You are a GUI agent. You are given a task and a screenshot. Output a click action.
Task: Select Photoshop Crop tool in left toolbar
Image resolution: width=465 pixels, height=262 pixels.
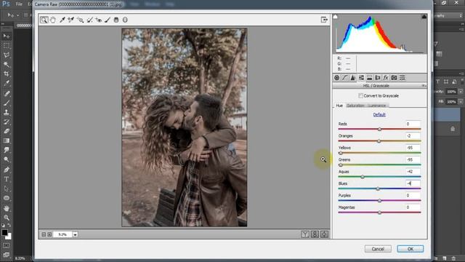[7, 74]
